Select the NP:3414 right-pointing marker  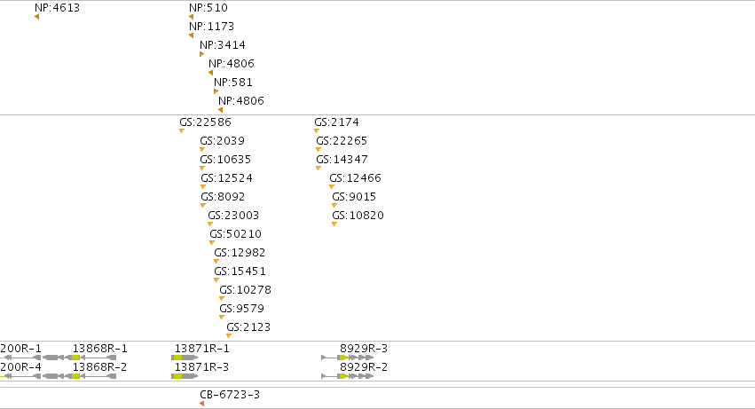[201, 54]
